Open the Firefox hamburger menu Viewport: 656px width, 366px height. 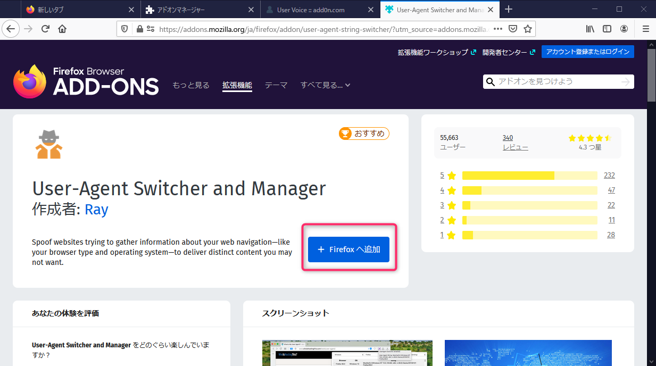click(x=646, y=29)
